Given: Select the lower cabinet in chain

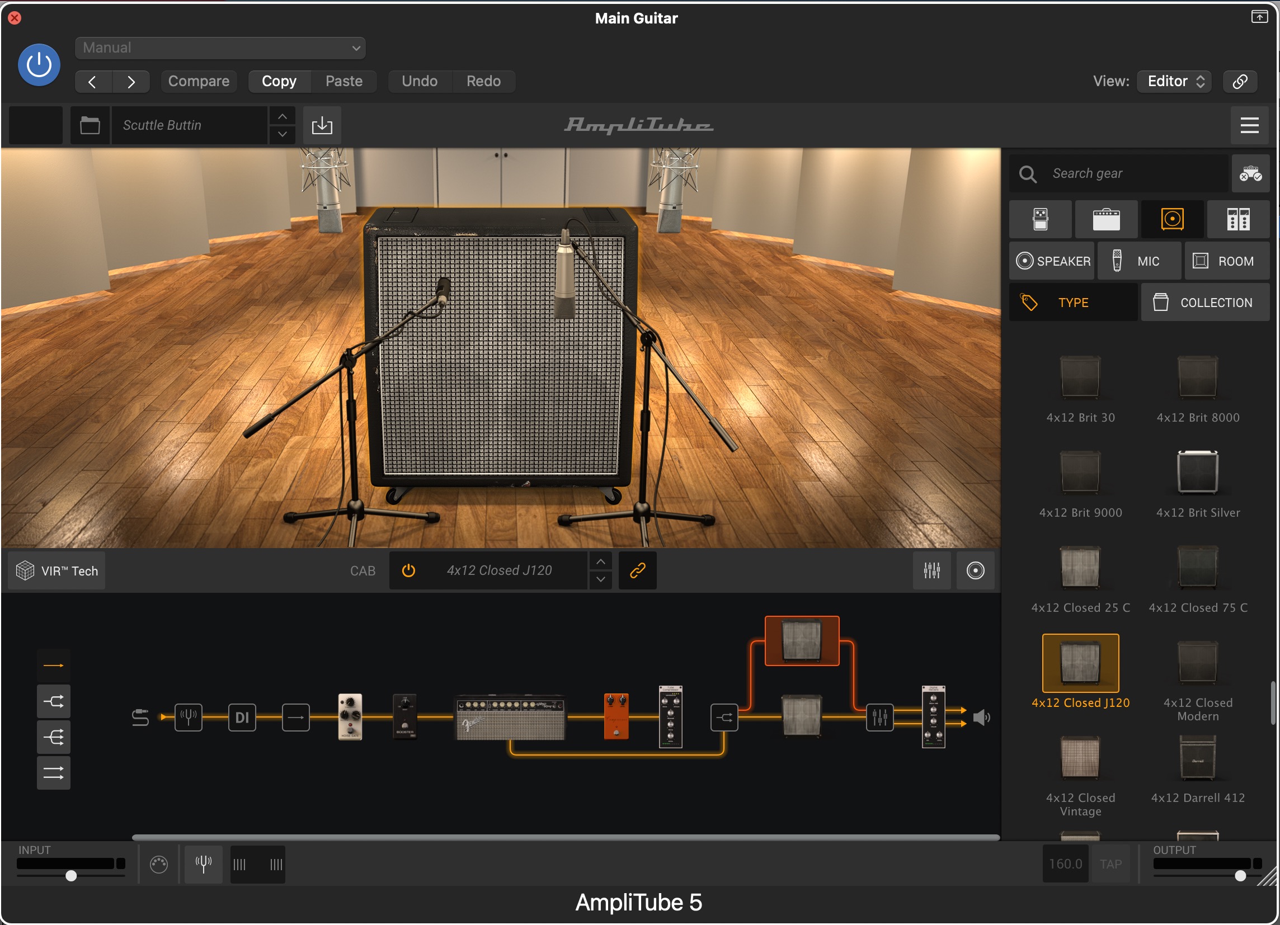Looking at the screenshot, I should [802, 716].
